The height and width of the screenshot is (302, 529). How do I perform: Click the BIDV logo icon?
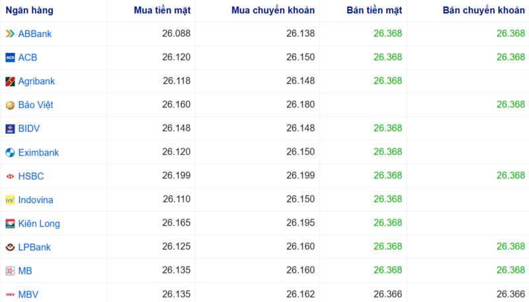pyautogui.click(x=10, y=128)
